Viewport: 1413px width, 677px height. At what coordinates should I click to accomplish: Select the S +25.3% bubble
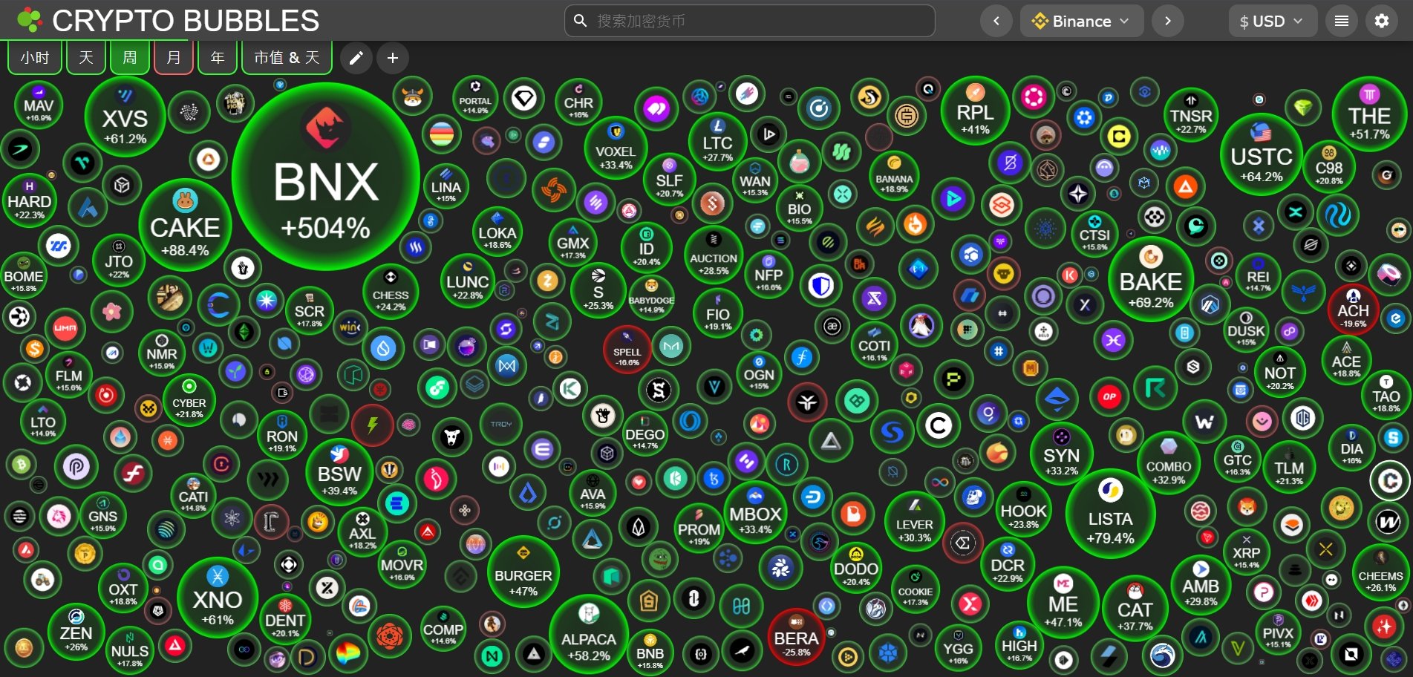[x=598, y=290]
